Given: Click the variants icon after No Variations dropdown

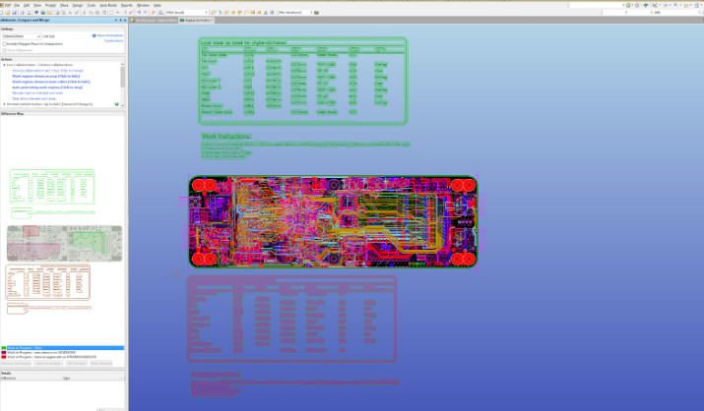Looking at the screenshot, I should coord(316,13).
